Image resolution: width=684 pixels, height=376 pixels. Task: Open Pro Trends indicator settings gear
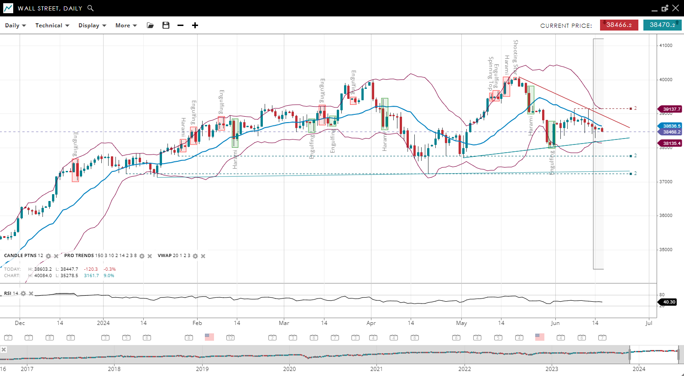pyautogui.click(x=142, y=256)
